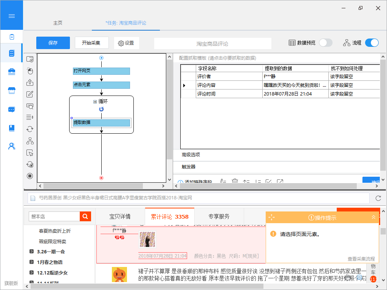Click the move handle on operation tip panel

pyautogui.click(x=271, y=217)
